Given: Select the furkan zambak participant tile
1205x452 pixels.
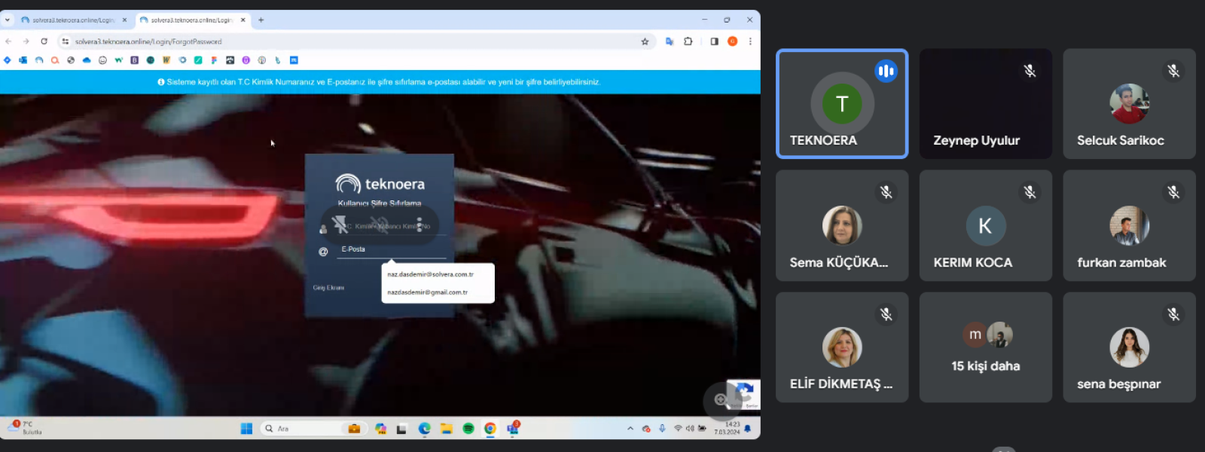Looking at the screenshot, I should coord(1129,226).
